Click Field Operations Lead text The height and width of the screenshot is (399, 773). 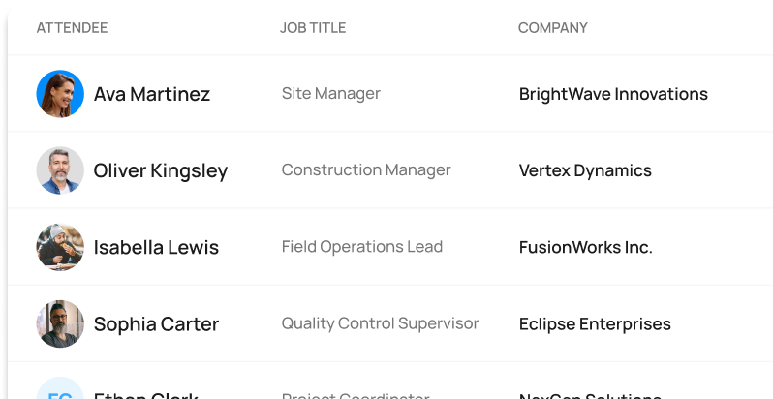point(362,247)
